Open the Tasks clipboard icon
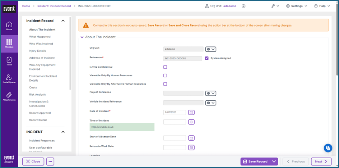 pos(9,60)
